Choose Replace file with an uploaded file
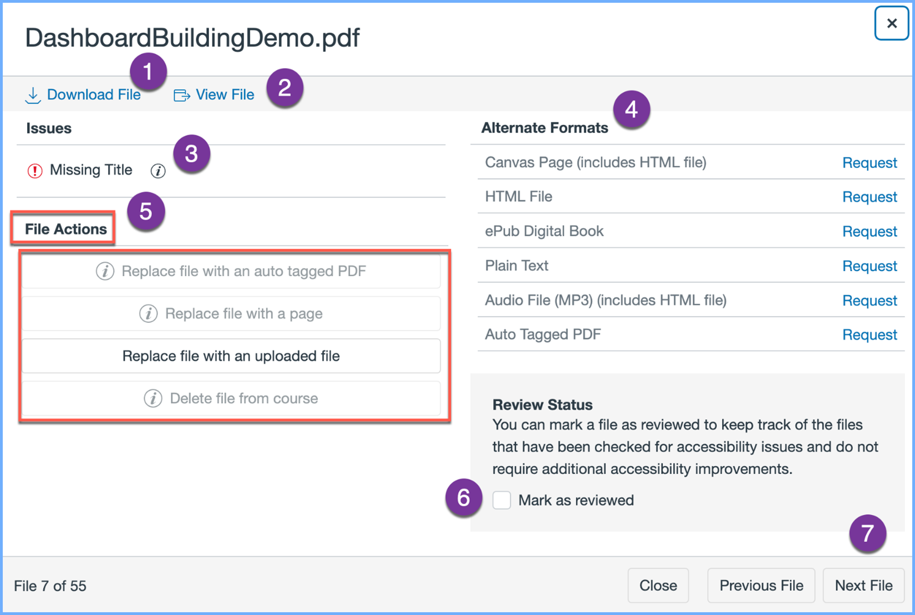Screen dimensions: 915x615 (231, 356)
